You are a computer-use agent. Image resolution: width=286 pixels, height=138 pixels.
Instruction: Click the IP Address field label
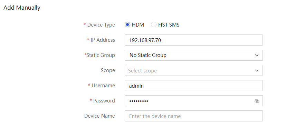point(103,40)
